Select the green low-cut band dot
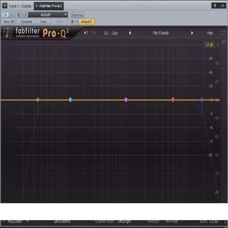Image resolution: width=228 pixels, height=228 pixels. point(38,100)
